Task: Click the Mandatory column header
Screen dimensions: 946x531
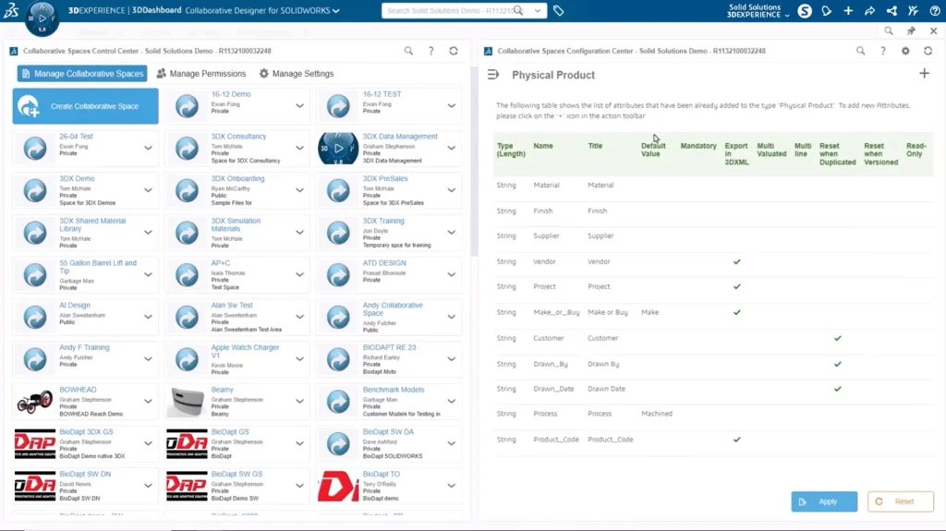Action: coord(698,146)
